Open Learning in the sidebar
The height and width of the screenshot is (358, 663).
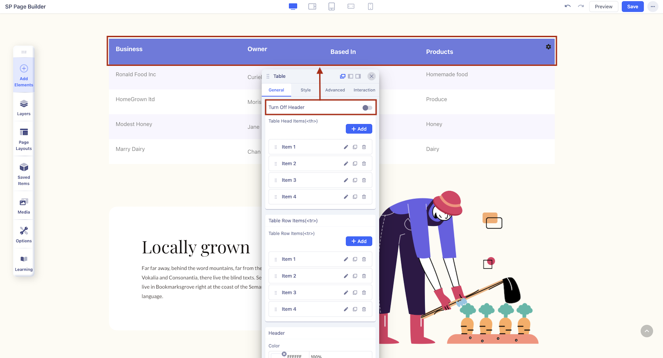coord(24,263)
